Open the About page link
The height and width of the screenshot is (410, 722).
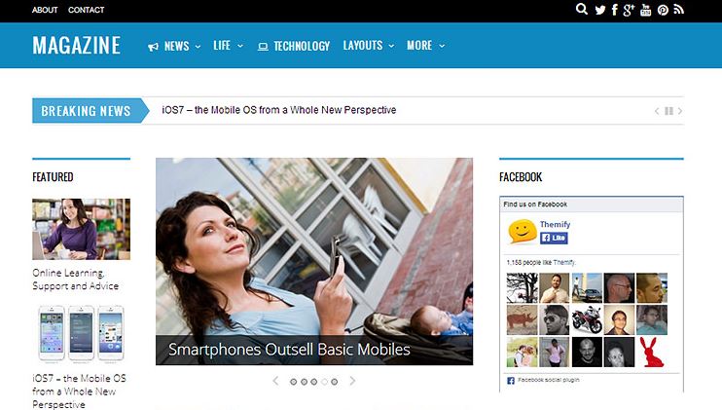(45, 10)
